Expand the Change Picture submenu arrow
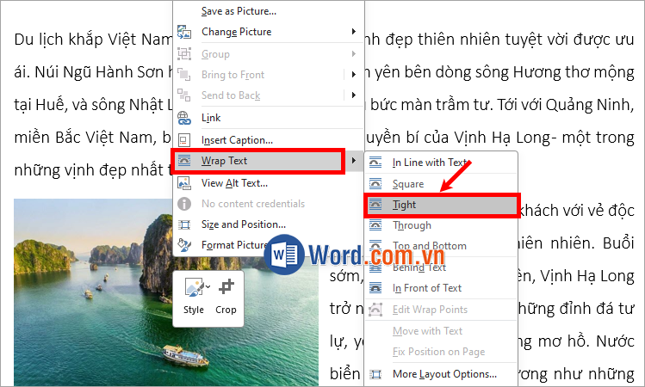Viewport: 645px width, 387px height. 353,32
